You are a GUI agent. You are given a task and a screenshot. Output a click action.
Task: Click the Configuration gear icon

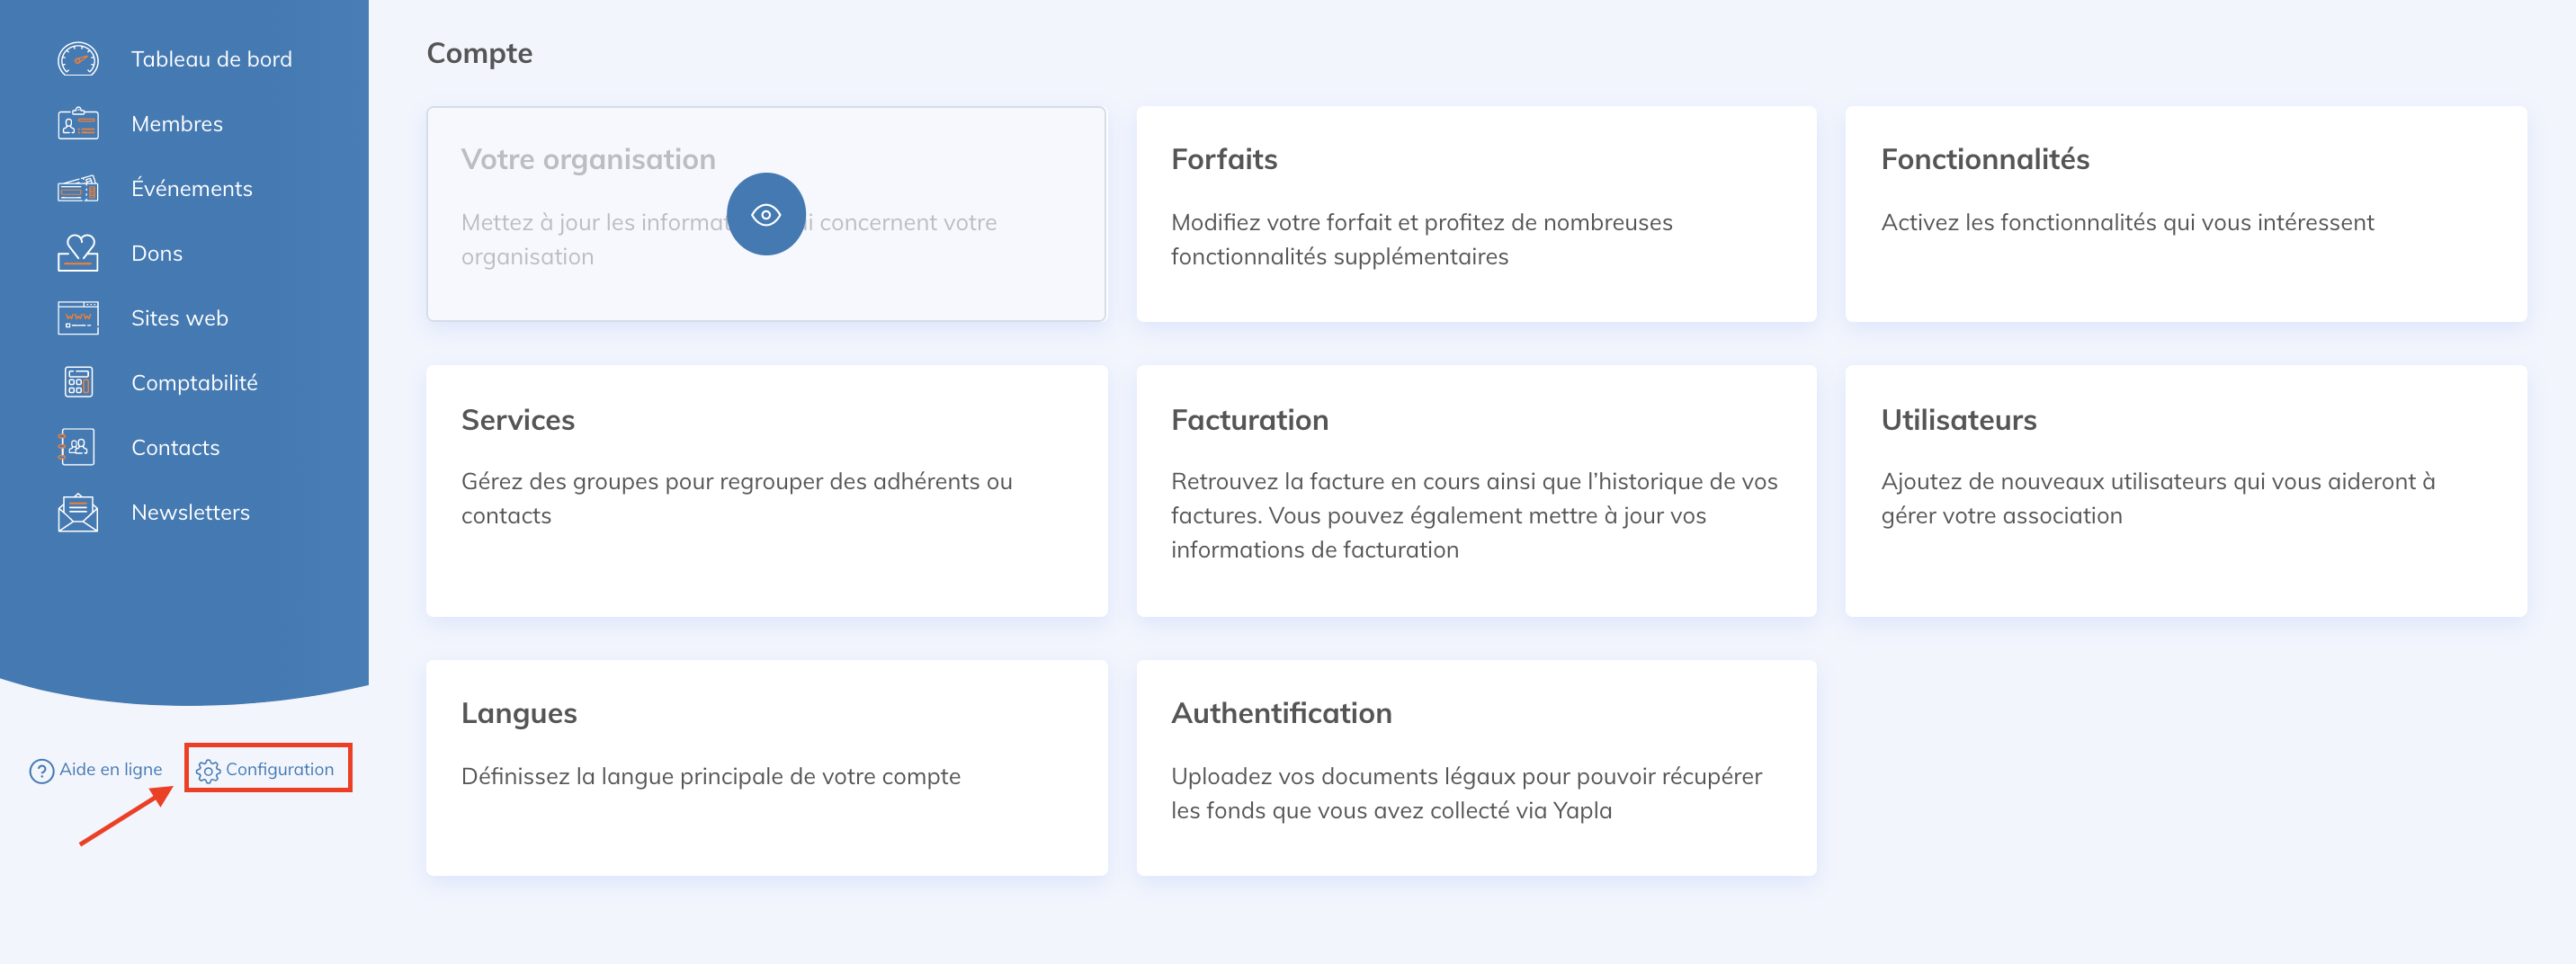tap(208, 770)
